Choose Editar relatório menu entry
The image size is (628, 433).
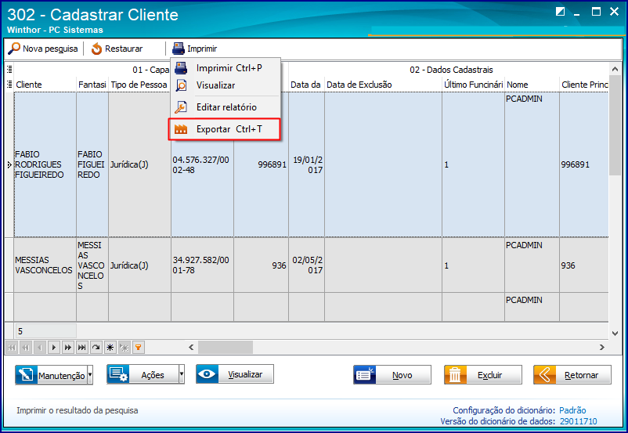[225, 107]
